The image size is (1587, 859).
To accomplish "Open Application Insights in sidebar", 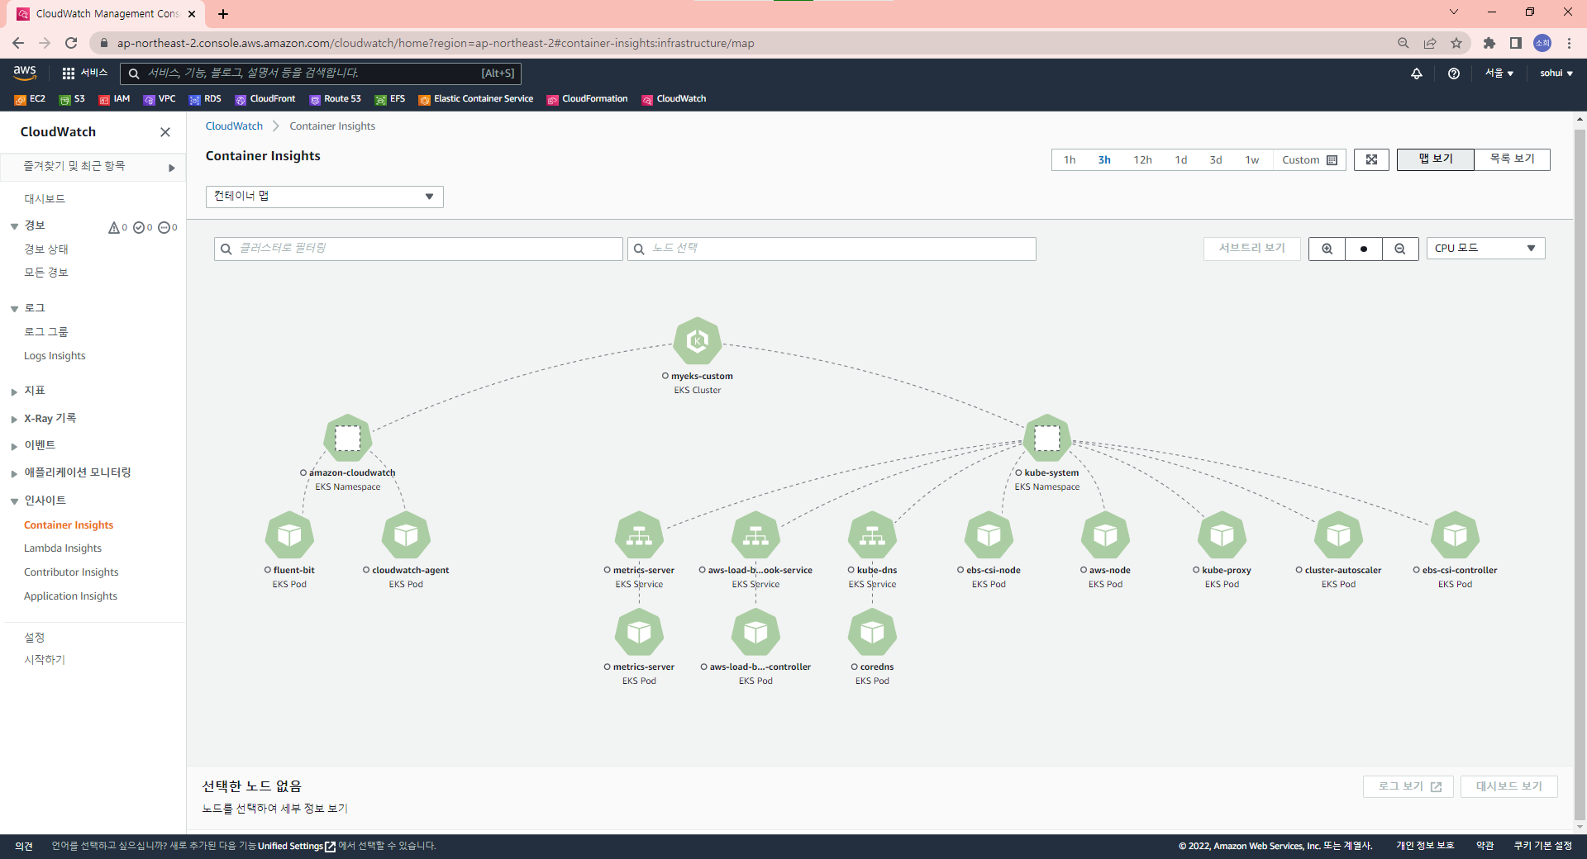I will [70, 596].
